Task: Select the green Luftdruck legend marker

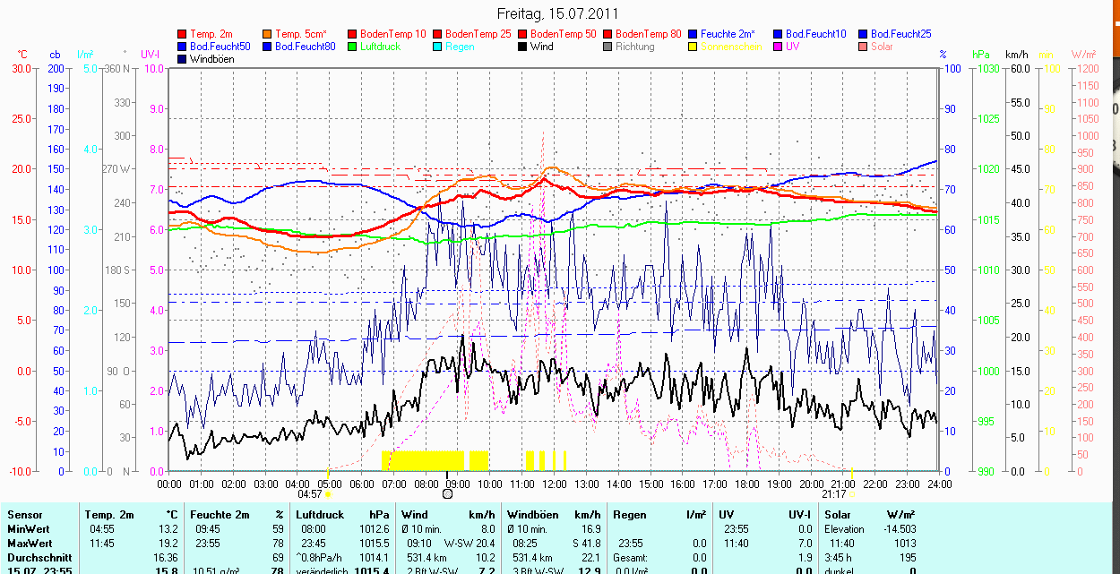Action: [x=353, y=47]
